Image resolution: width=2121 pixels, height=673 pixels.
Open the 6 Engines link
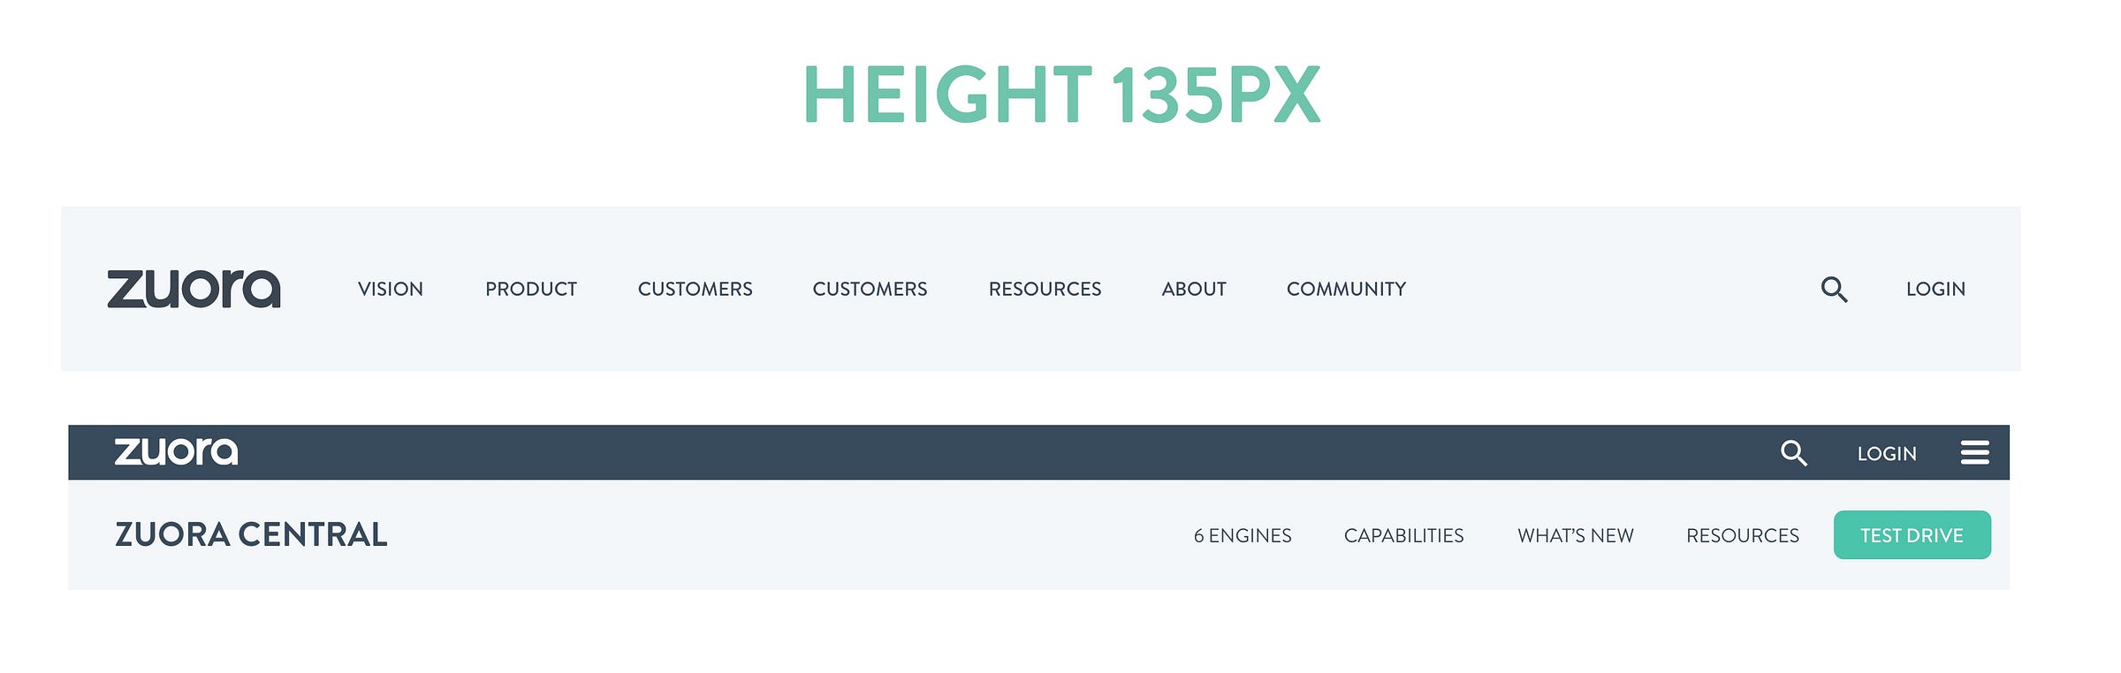(1243, 535)
